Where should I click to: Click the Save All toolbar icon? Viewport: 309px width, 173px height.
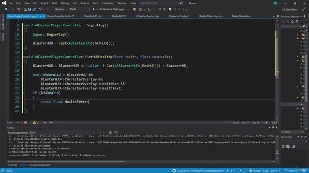[34, 9]
